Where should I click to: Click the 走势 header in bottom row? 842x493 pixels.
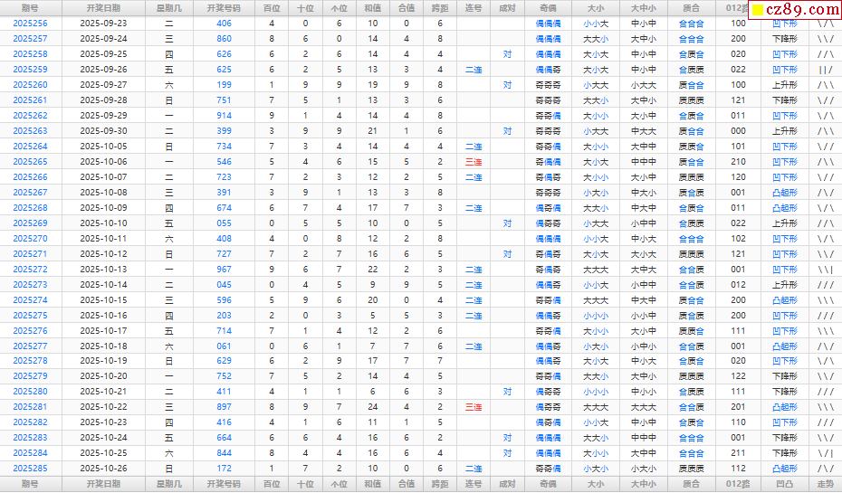[x=825, y=485]
